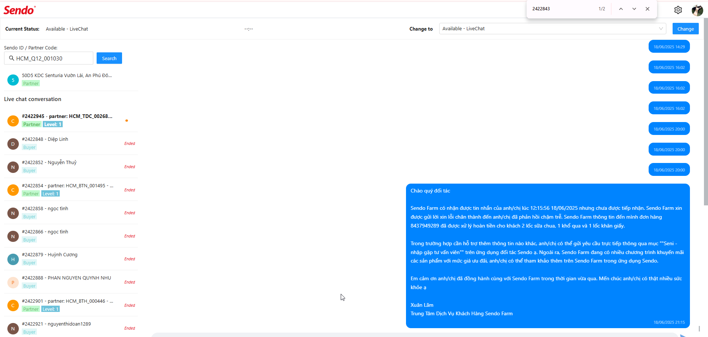The image size is (708, 337).
Task: Open conversation #2422901 partner HCM_BTH_000446
Action: pyautogui.click(x=71, y=305)
